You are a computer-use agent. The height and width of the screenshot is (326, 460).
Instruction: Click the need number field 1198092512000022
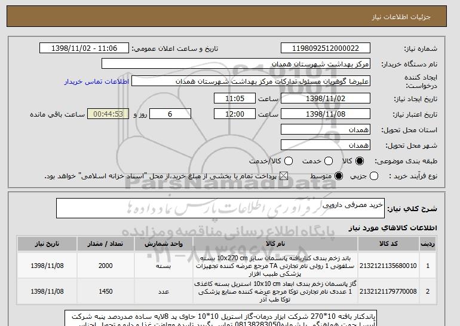(326, 48)
